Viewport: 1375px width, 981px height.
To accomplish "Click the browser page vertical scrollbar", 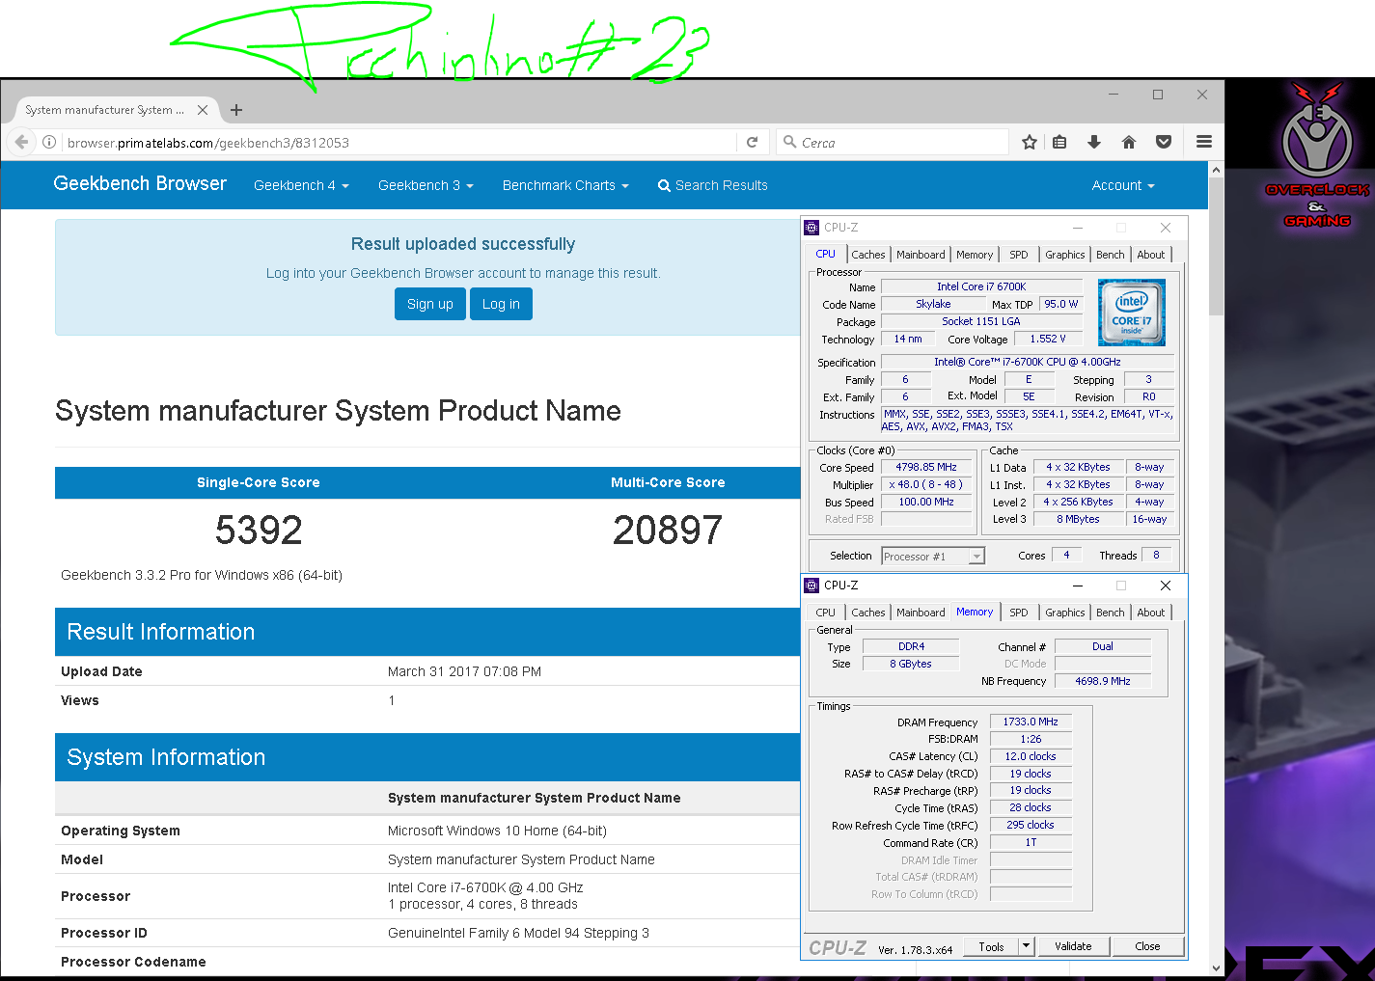I will [x=1216, y=569].
